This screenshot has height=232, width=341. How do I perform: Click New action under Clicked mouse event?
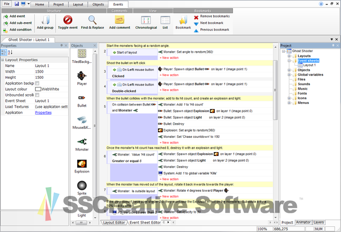click(170, 75)
